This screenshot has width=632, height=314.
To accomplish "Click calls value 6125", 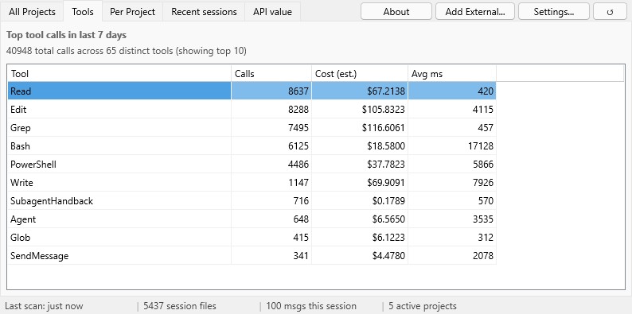I will click(298, 145).
